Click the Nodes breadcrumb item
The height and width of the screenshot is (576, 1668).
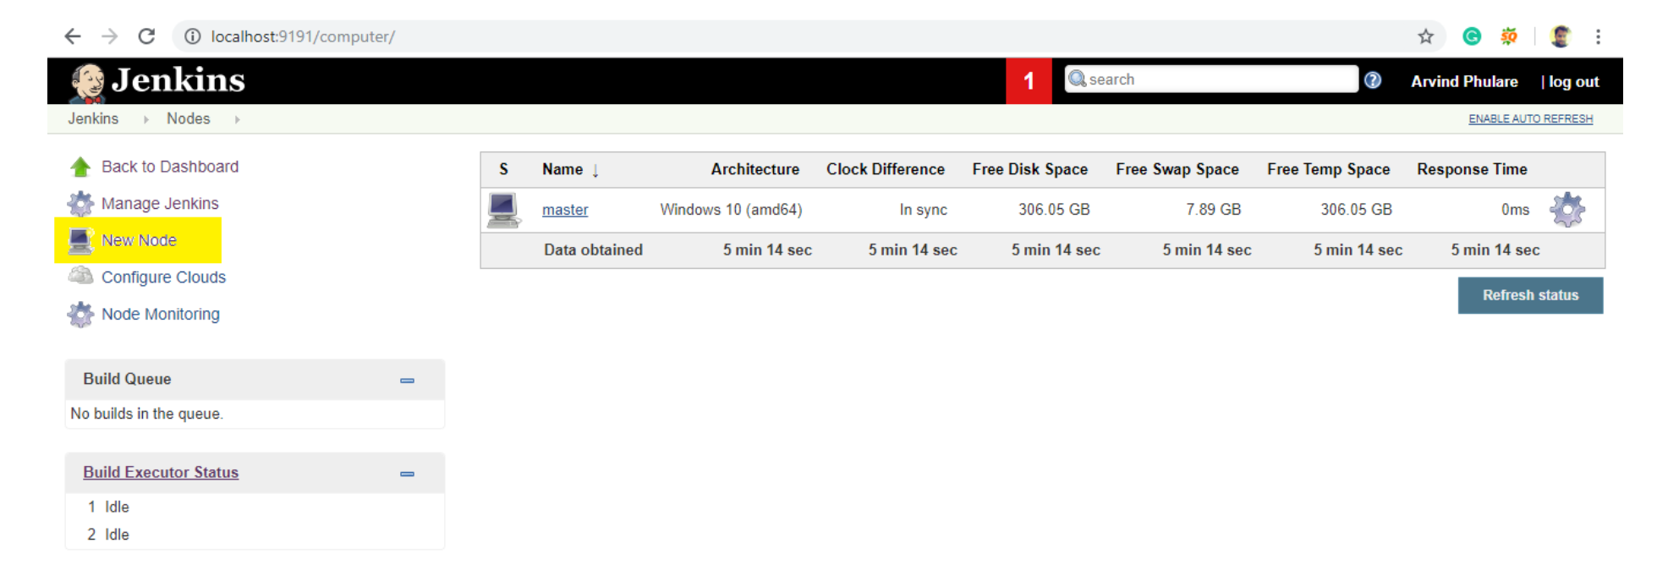point(188,118)
